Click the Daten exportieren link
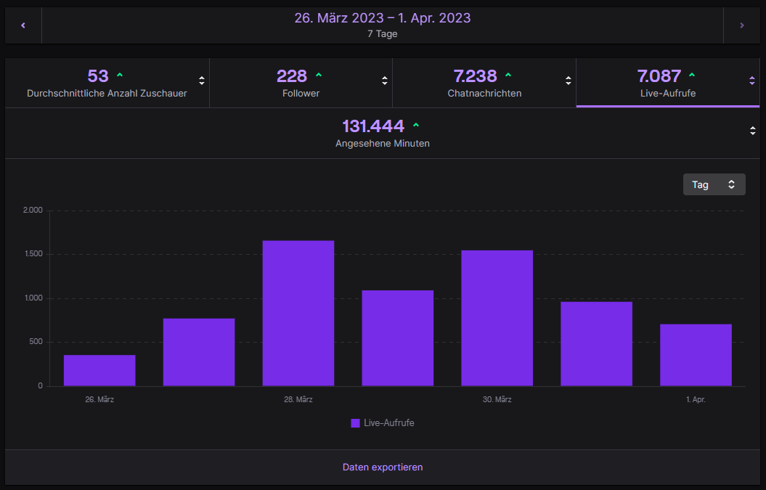Screen dimensions: 766x490 383,467
